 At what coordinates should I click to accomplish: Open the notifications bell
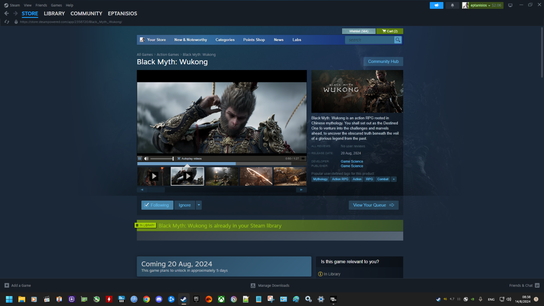tap(452, 5)
